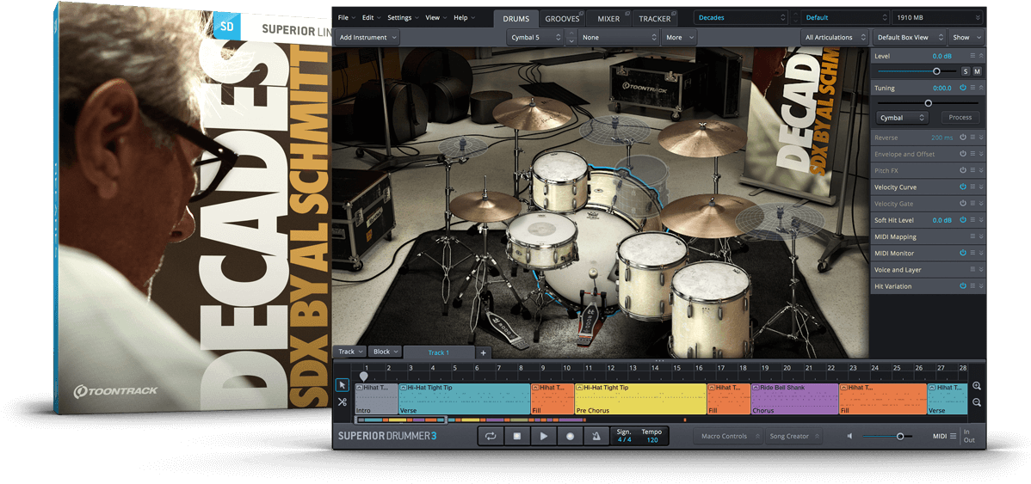Screen dimensions: 1031x484
Task: Add a new track with plus button
Action: (484, 352)
